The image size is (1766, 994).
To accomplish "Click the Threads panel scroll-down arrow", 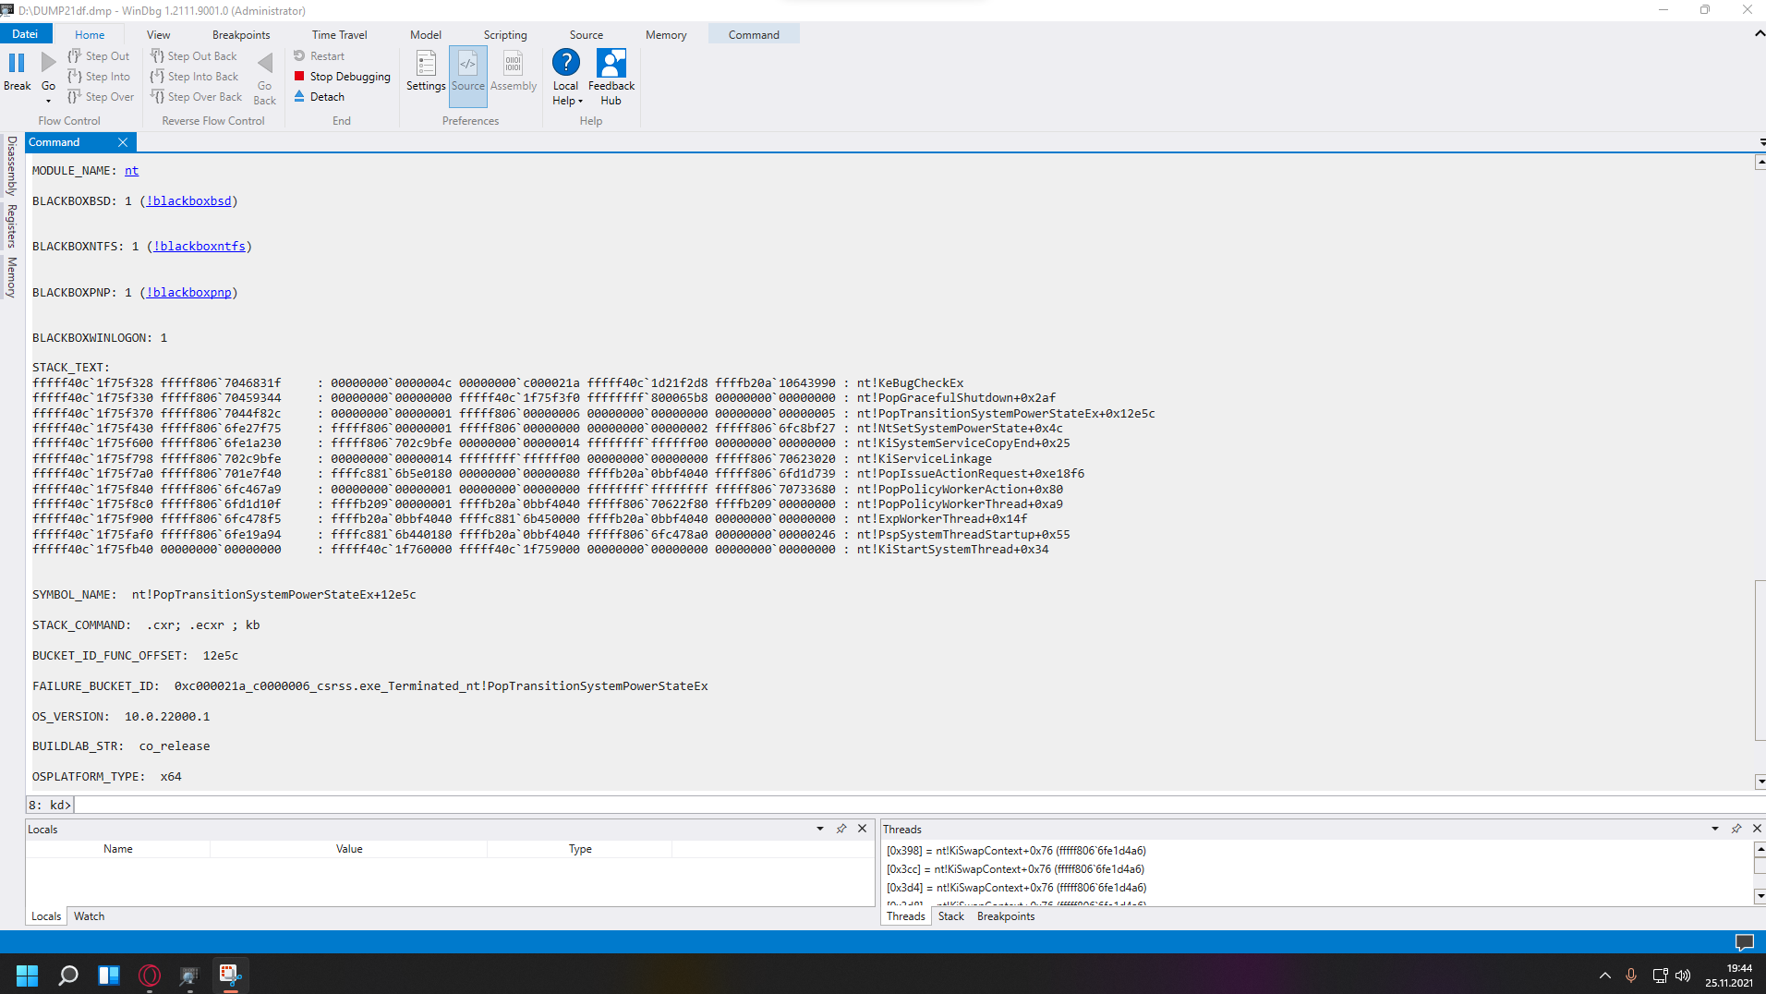I will (x=1760, y=896).
